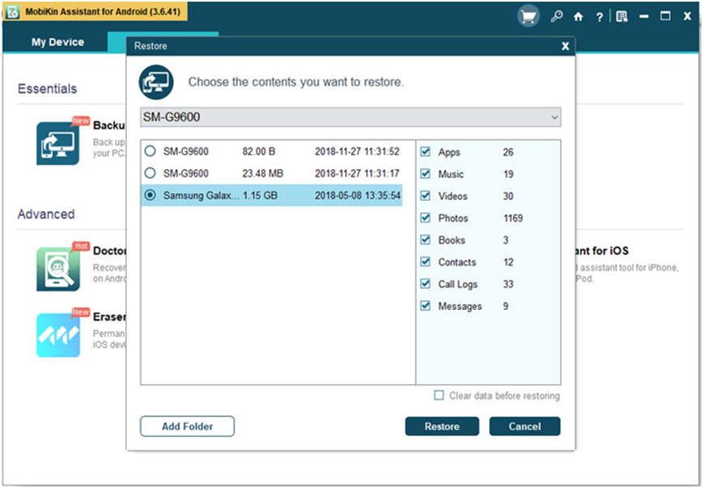Enable Clear data before restoring
This screenshot has height=488, width=703.
click(x=439, y=396)
